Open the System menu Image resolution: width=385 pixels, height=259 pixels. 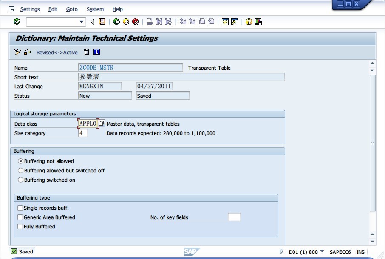95,9
